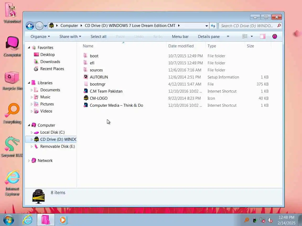Open the Computer desktop icon
This screenshot has height=226, width=302.
coord(12,46)
